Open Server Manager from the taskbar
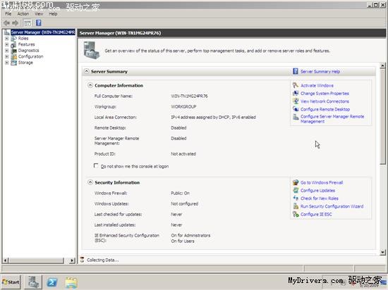388x290 pixels. 33,282
